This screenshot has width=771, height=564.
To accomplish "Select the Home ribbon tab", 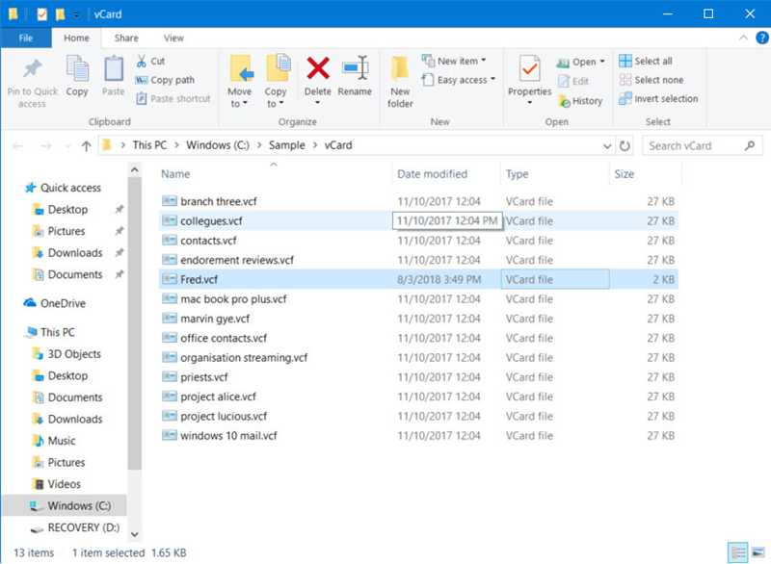I will point(77,38).
